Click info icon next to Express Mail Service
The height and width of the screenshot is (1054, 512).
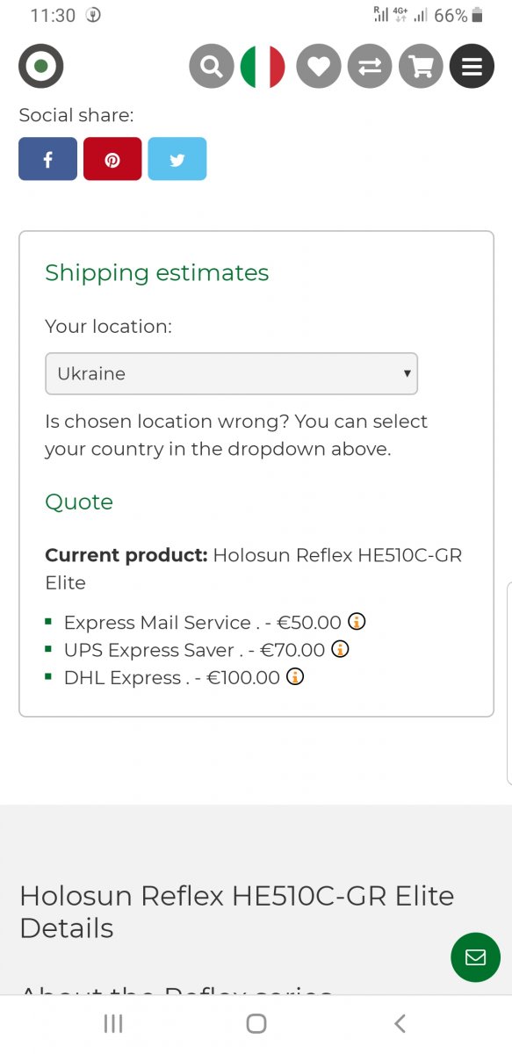click(357, 621)
